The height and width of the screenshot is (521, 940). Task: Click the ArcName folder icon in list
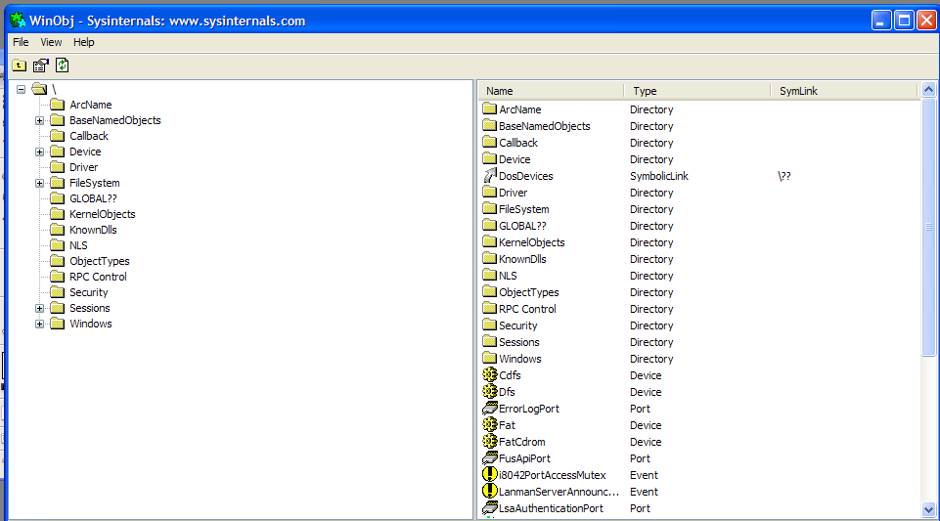pyautogui.click(x=490, y=109)
